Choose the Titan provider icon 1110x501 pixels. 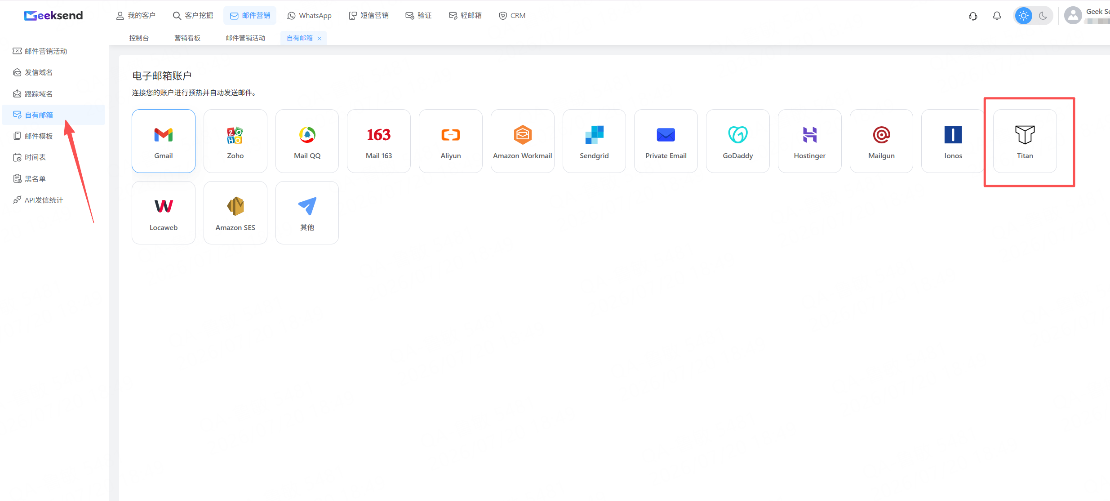coord(1025,135)
